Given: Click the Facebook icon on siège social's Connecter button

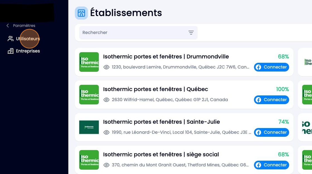Looking at the screenshot, I should [259, 165].
